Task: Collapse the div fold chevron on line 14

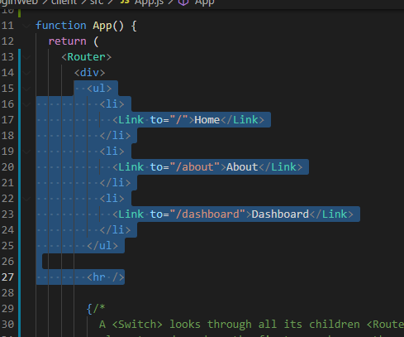Action: pos(26,73)
